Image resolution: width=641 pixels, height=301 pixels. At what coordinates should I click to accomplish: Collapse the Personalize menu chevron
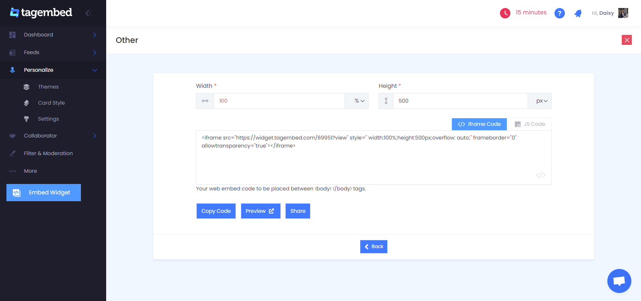tap(95, 70)
